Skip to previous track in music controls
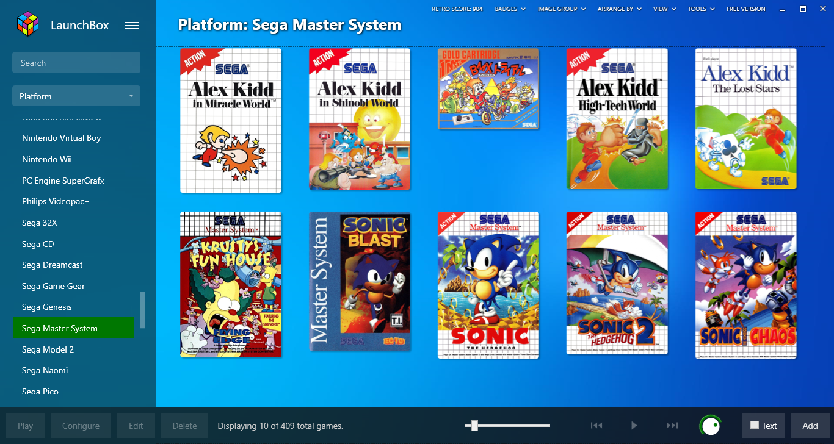This screenshot has width=834, height=444. (x=597, y=426)
